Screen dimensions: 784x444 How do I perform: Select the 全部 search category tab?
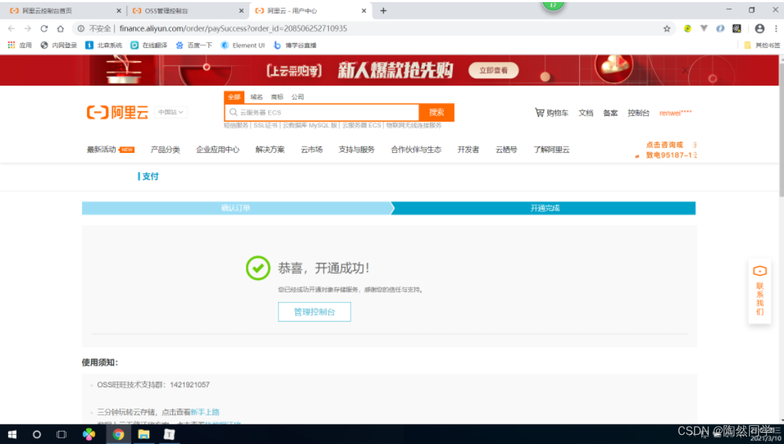pyautogui.click(x=234, y=97)
